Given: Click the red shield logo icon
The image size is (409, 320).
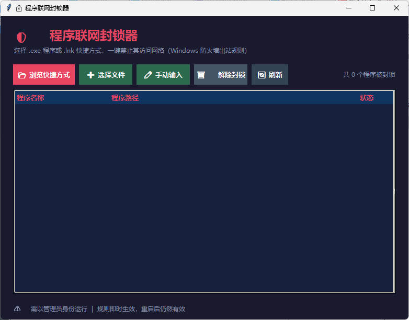Looking at the screenshot, I should pyautogui.click(x=21, y=38).
